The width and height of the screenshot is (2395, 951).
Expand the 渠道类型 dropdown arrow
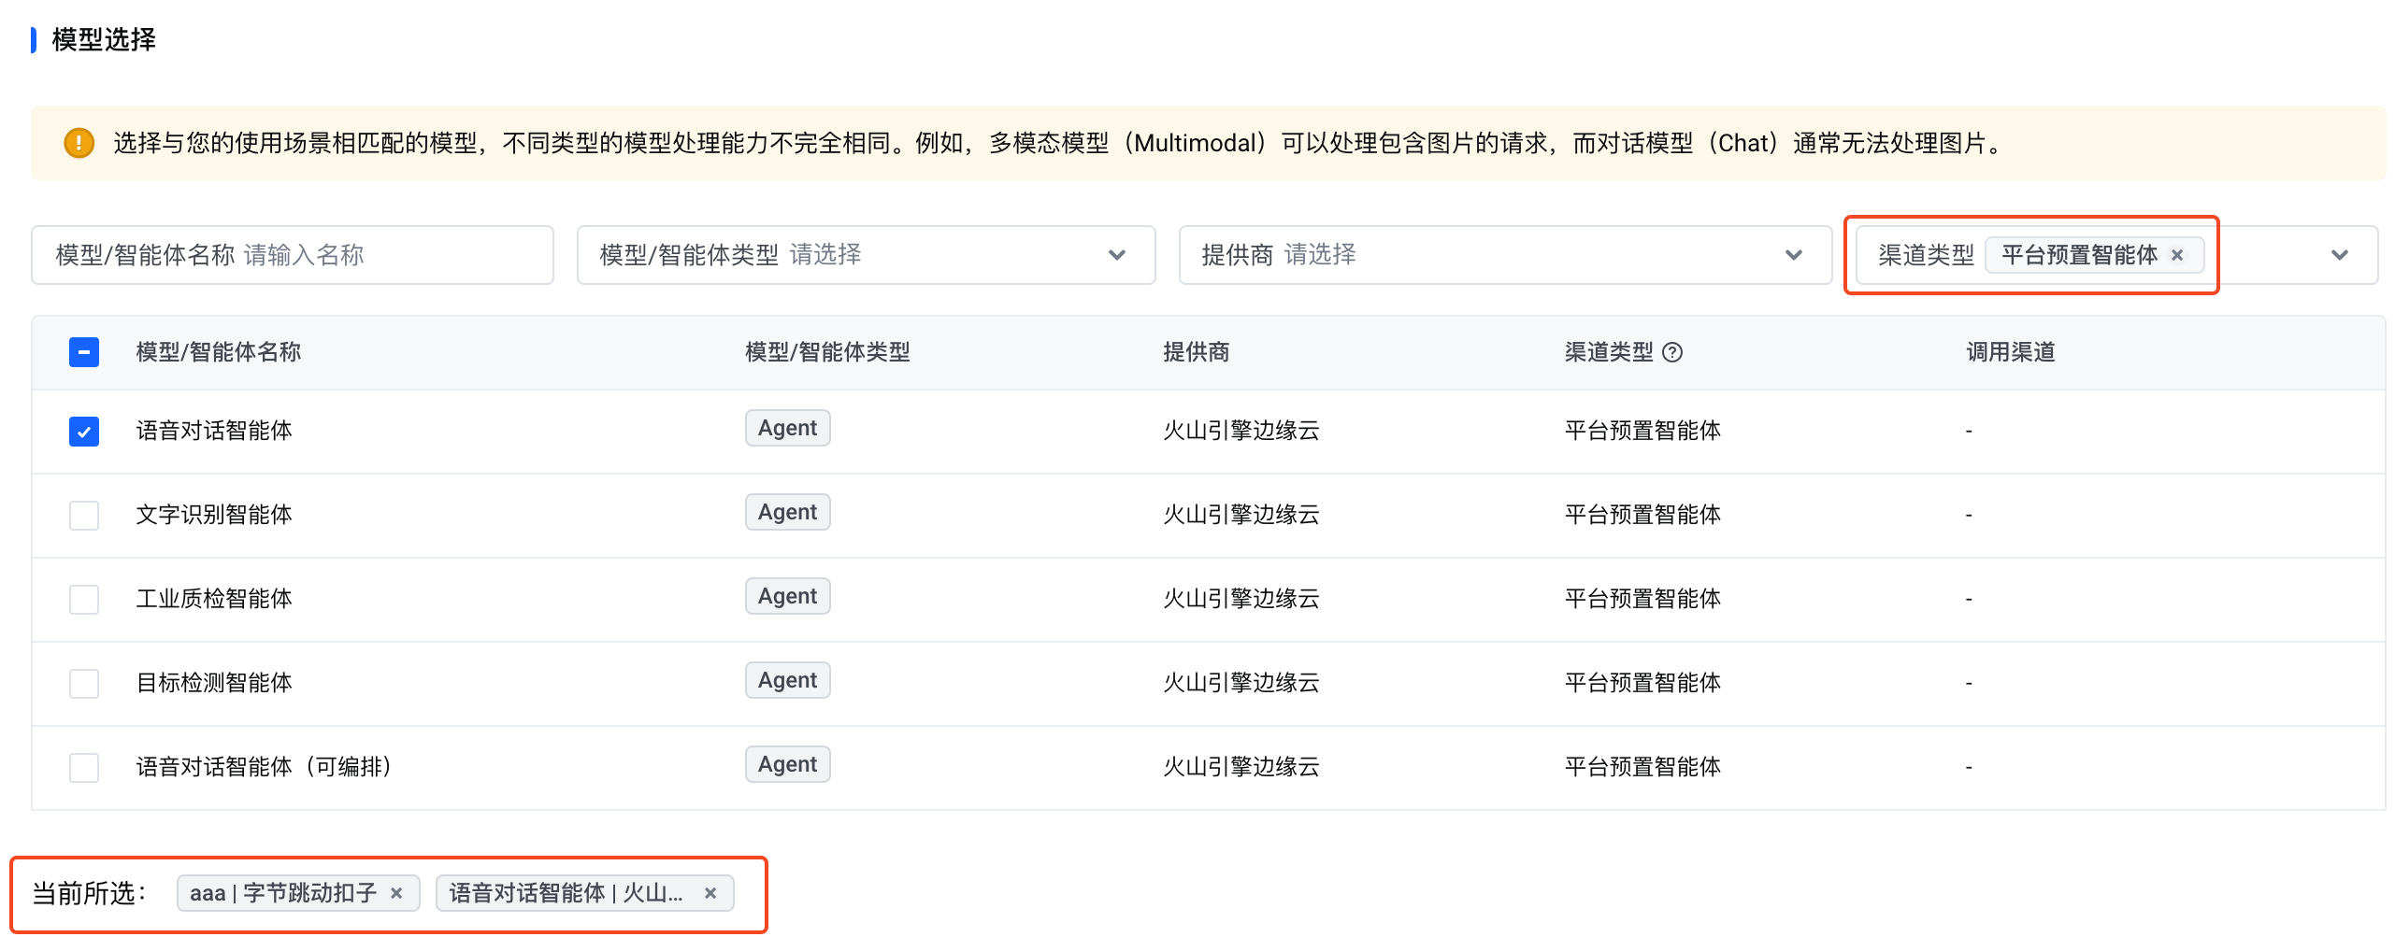[2339, 255]
